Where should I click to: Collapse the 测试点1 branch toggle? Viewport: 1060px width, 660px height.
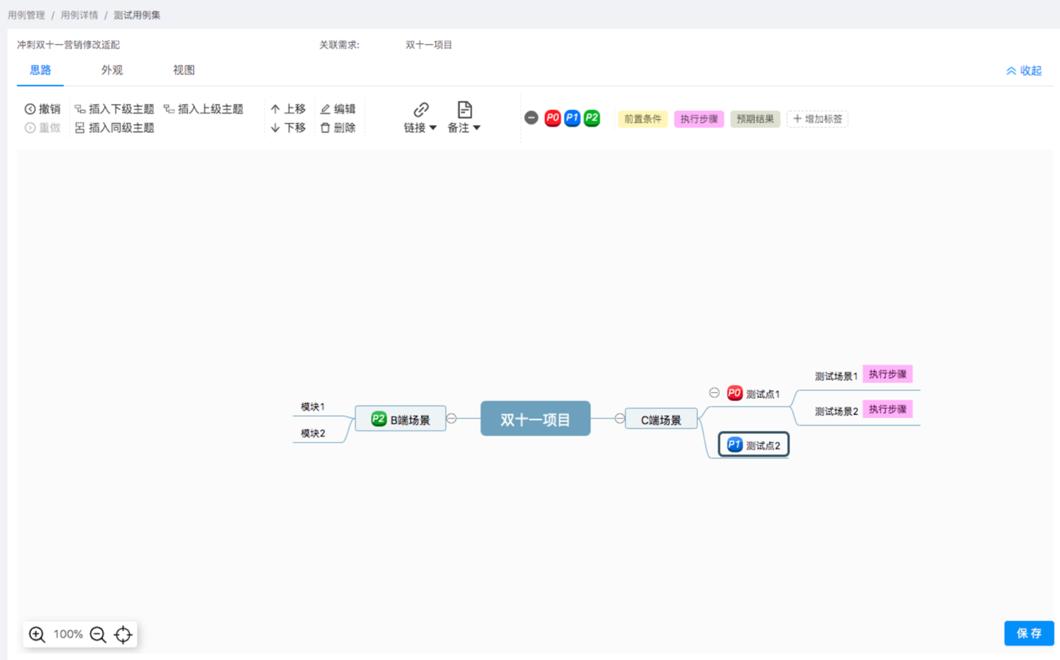point(713,393)
